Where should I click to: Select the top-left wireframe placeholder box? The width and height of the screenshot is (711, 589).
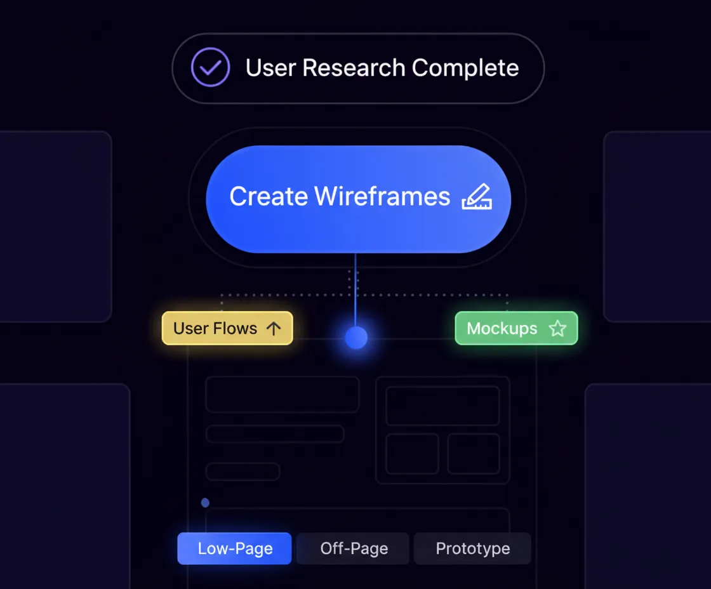pyautogui.click(x=282, y=395)
